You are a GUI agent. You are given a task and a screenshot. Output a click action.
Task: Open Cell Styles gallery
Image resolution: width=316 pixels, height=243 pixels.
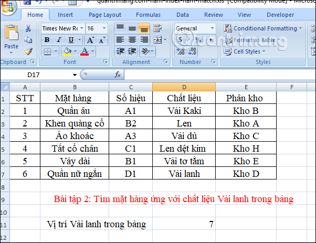tap(244, 51)
